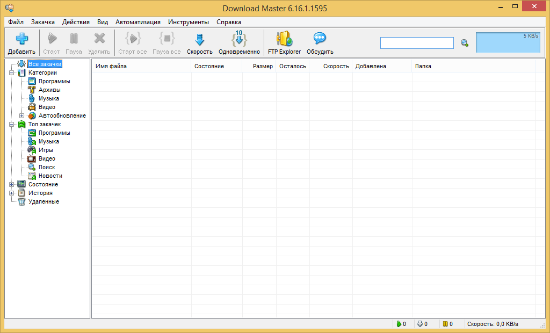Click the paused downloads counter in status bar
This screenshot has height=333, width=550.
pos(448,324)
